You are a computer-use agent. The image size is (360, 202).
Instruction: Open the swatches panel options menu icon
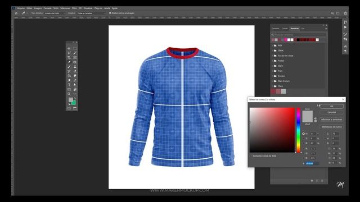point(326,29)
